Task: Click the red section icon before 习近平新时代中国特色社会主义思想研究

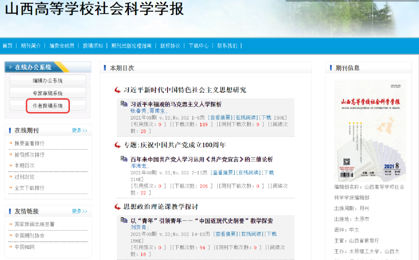Action: click(x=118, y=90)
